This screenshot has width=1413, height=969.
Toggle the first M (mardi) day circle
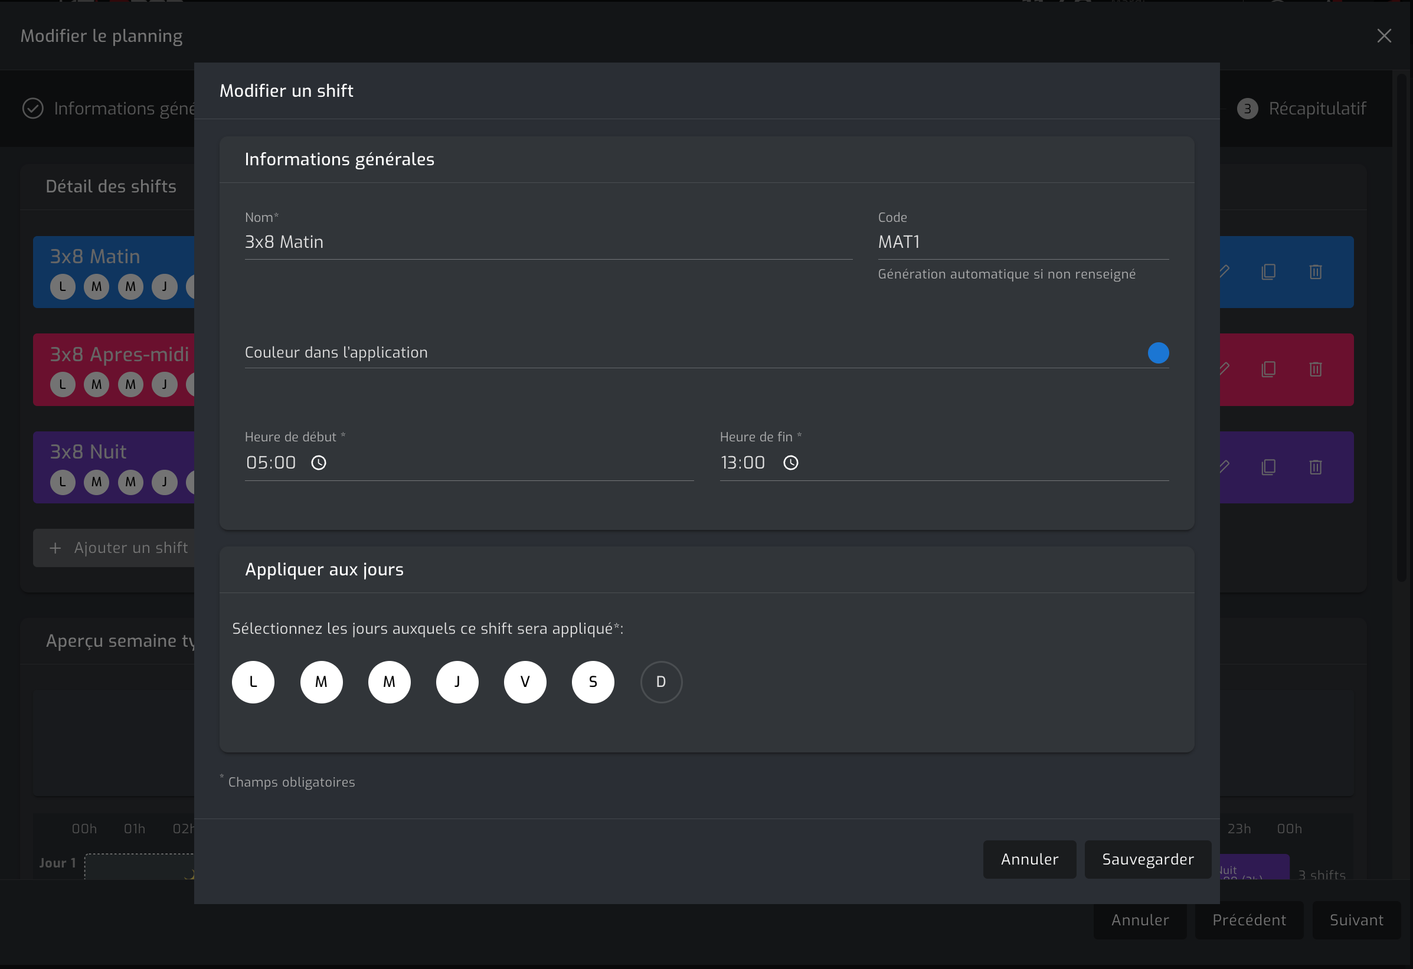(321, 682)
